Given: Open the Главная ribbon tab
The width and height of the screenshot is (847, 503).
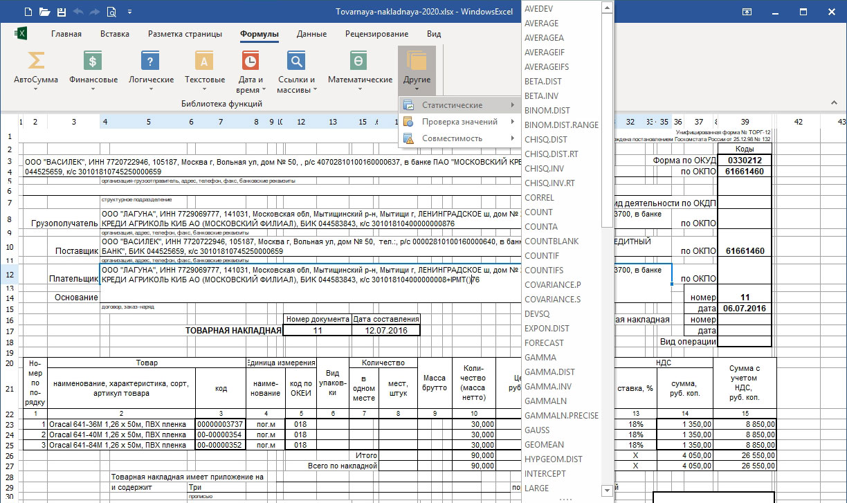Looking at the screenshot, I should click(66, 34).
